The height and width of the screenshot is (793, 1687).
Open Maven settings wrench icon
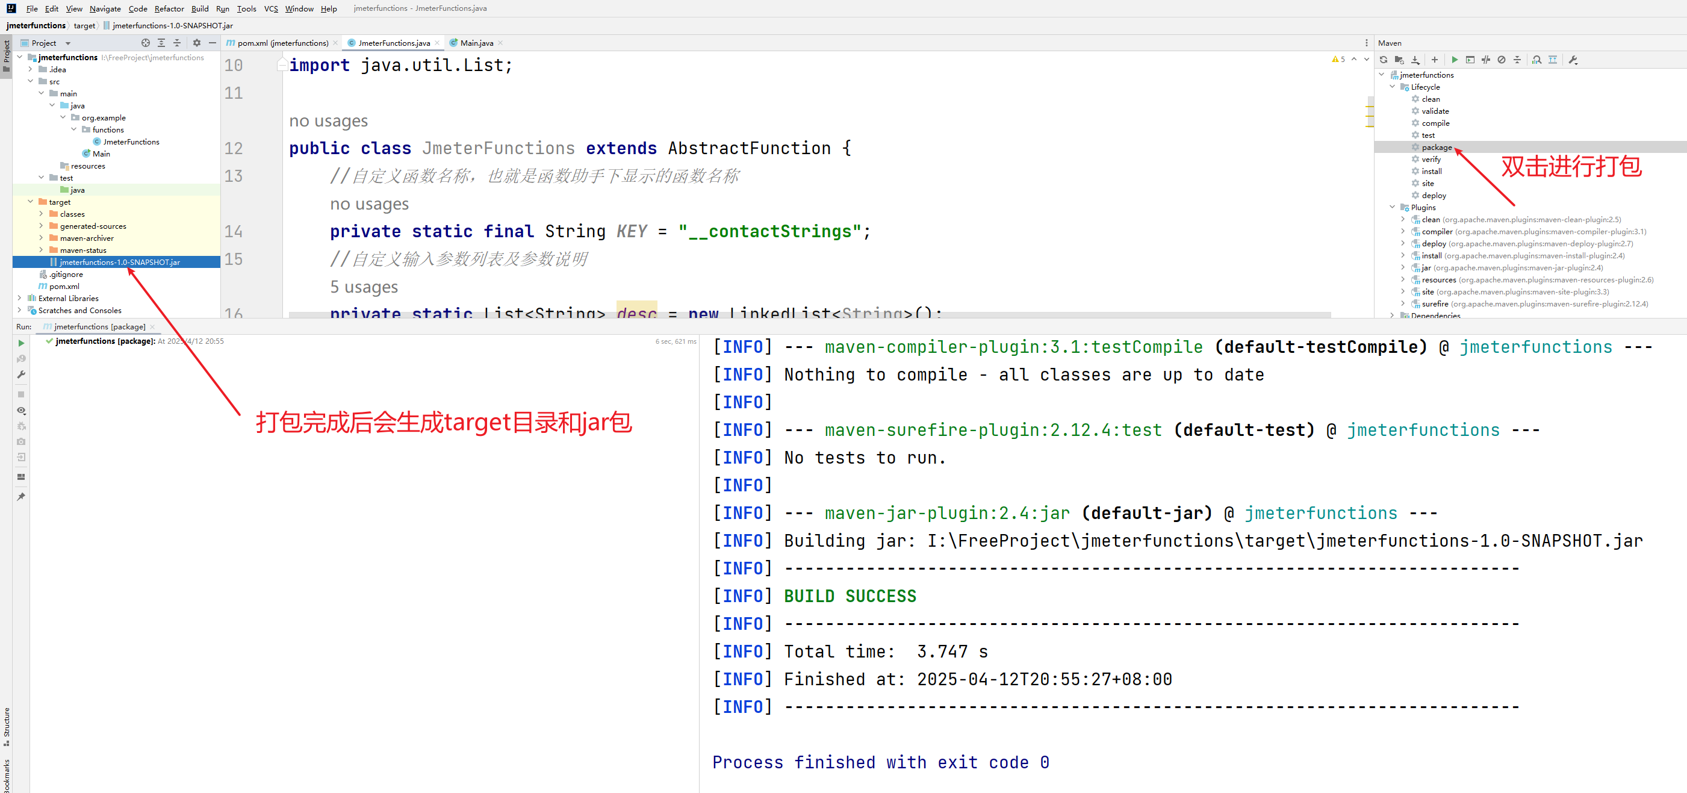point(1573,60)
